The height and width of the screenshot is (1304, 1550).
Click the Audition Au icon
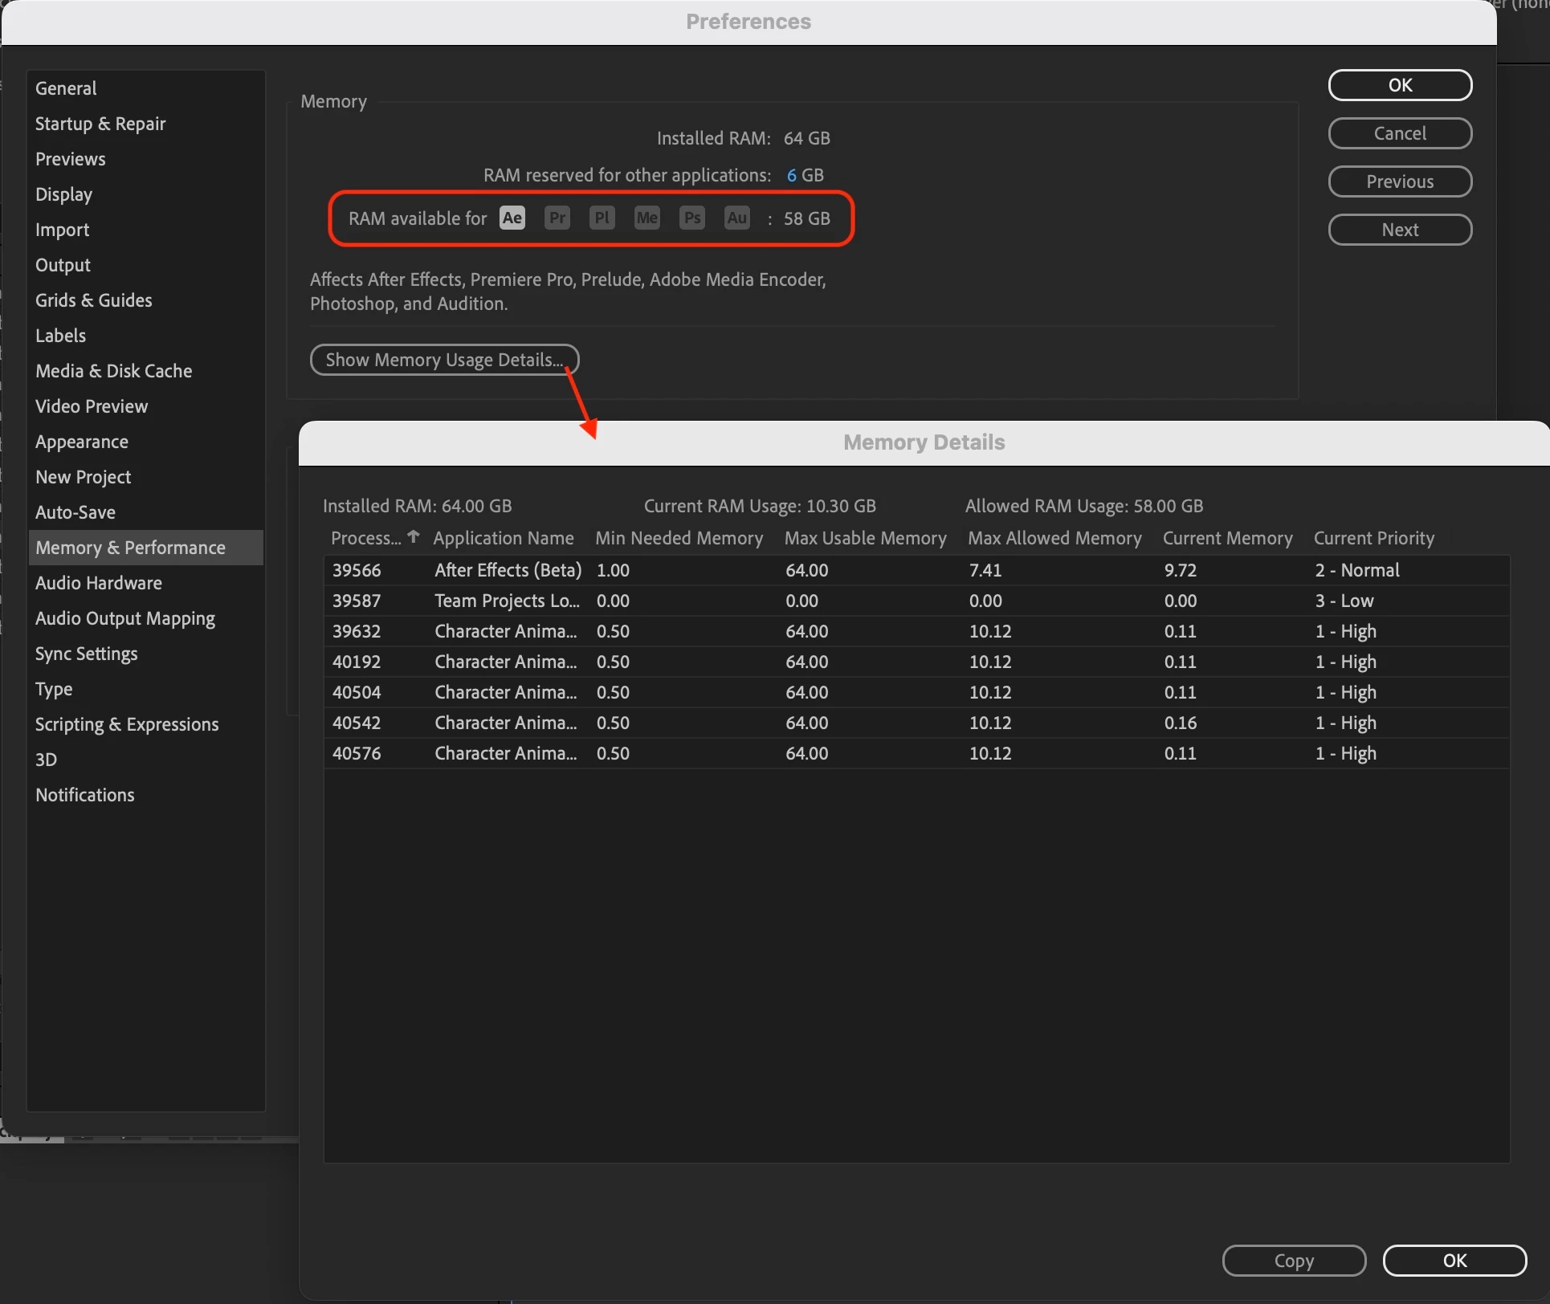[x=737, y=218]
